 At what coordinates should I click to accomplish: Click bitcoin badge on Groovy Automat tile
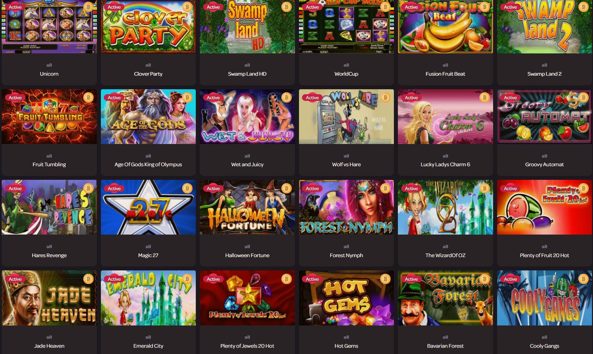point(583,98)
